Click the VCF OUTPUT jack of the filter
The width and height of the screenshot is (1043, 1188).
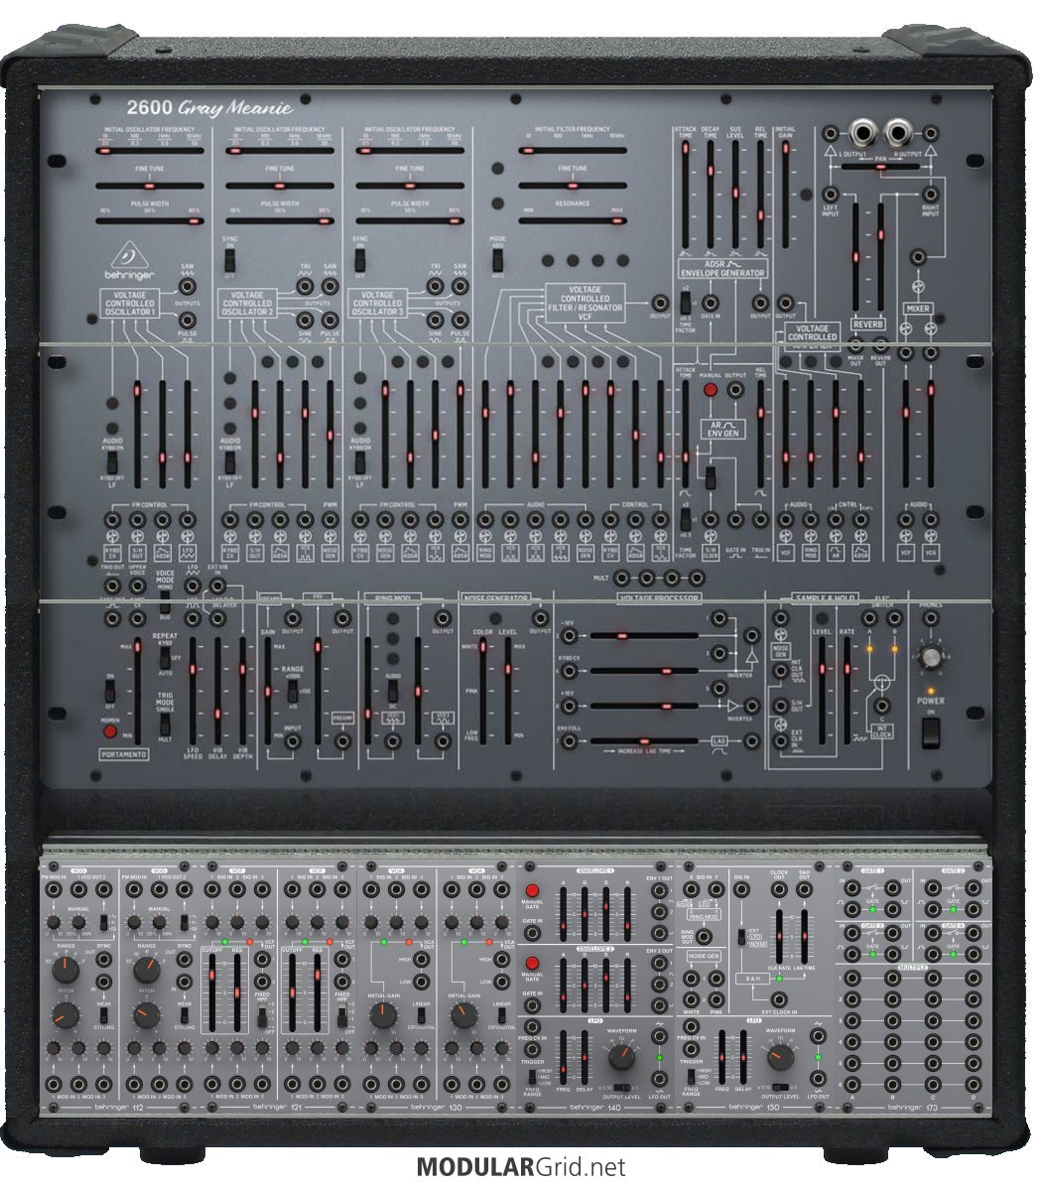click(x=660, y=303)
